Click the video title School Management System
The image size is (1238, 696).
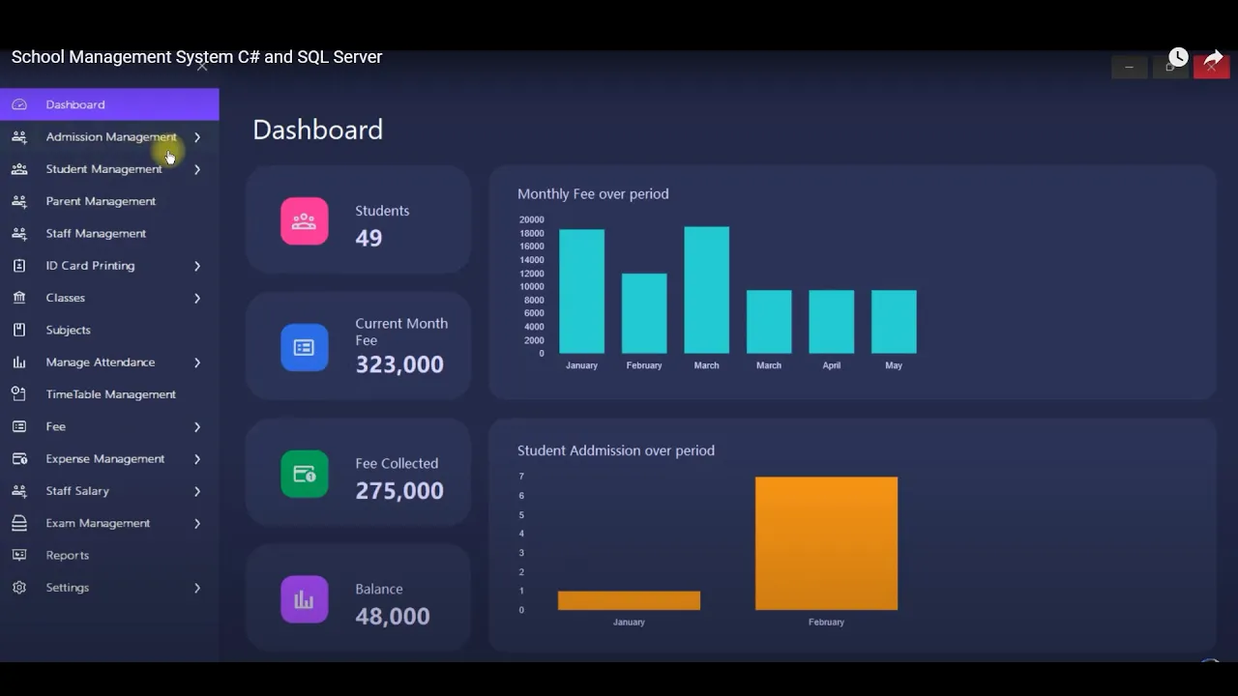click(196, 57)
